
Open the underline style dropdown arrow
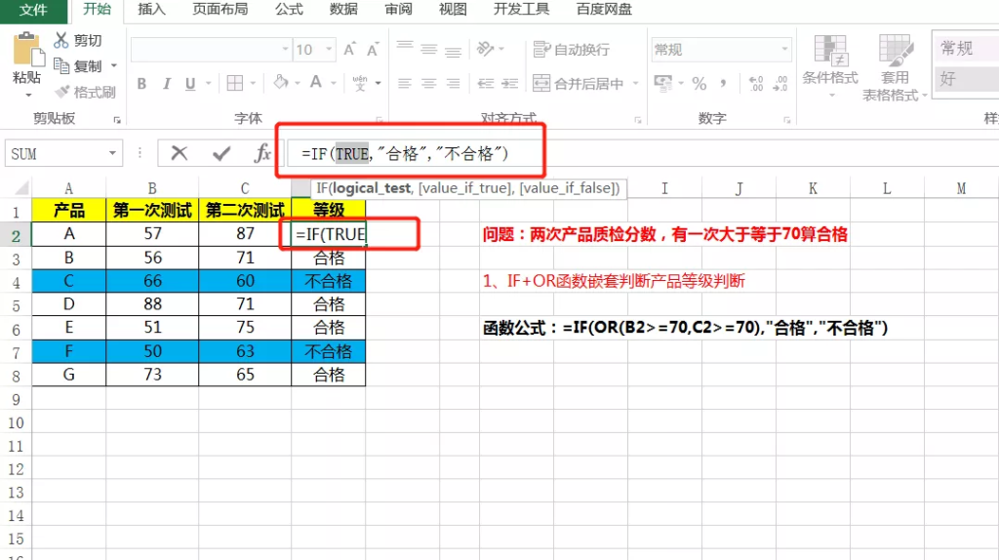click(x=209, y=84)
